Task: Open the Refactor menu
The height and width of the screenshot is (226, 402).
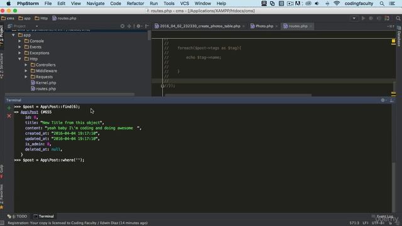Action: 135,4
